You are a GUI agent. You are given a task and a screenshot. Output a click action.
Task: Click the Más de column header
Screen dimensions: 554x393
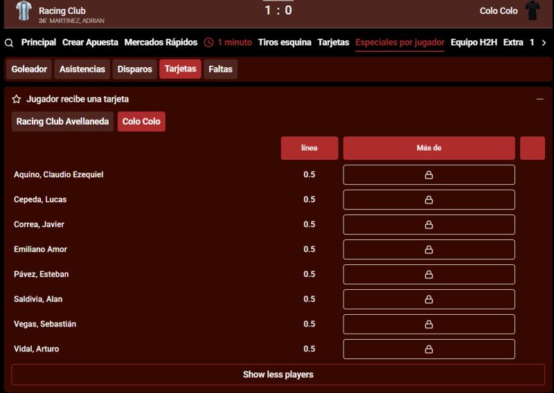tap(429, 148)
